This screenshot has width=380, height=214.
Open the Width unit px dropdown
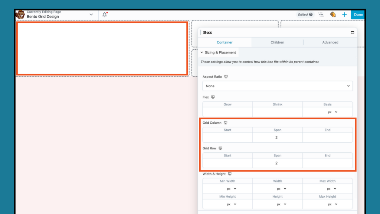[281, 188]
